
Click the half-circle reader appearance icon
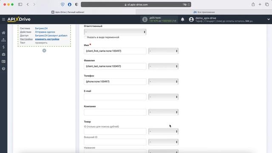[76, 5]
